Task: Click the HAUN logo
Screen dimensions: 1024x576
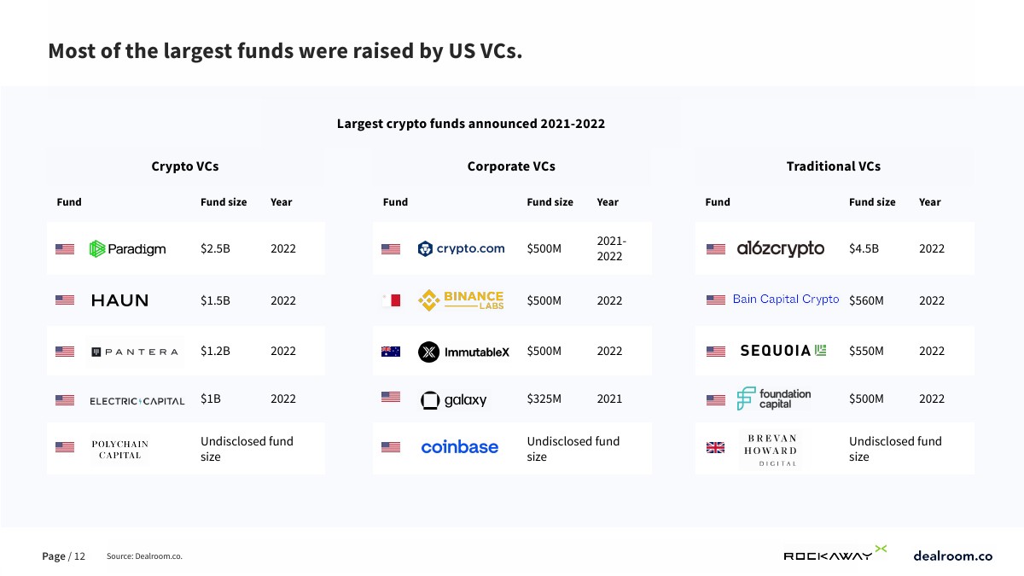Action: coord(119,300)
